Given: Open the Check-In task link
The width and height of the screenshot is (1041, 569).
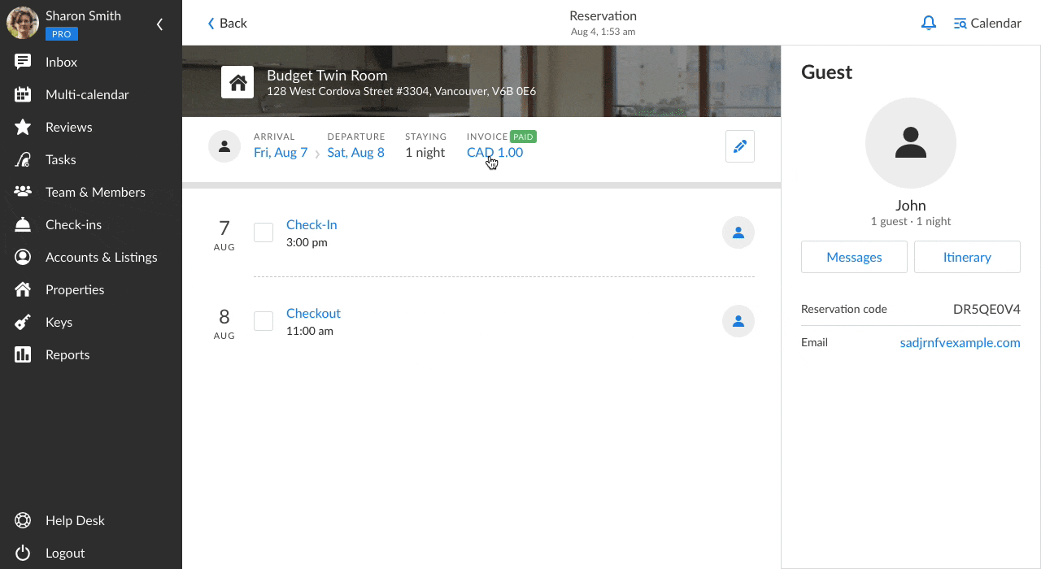Looking at the screenshot, I should pyautogui.click(x=311, y=224).
